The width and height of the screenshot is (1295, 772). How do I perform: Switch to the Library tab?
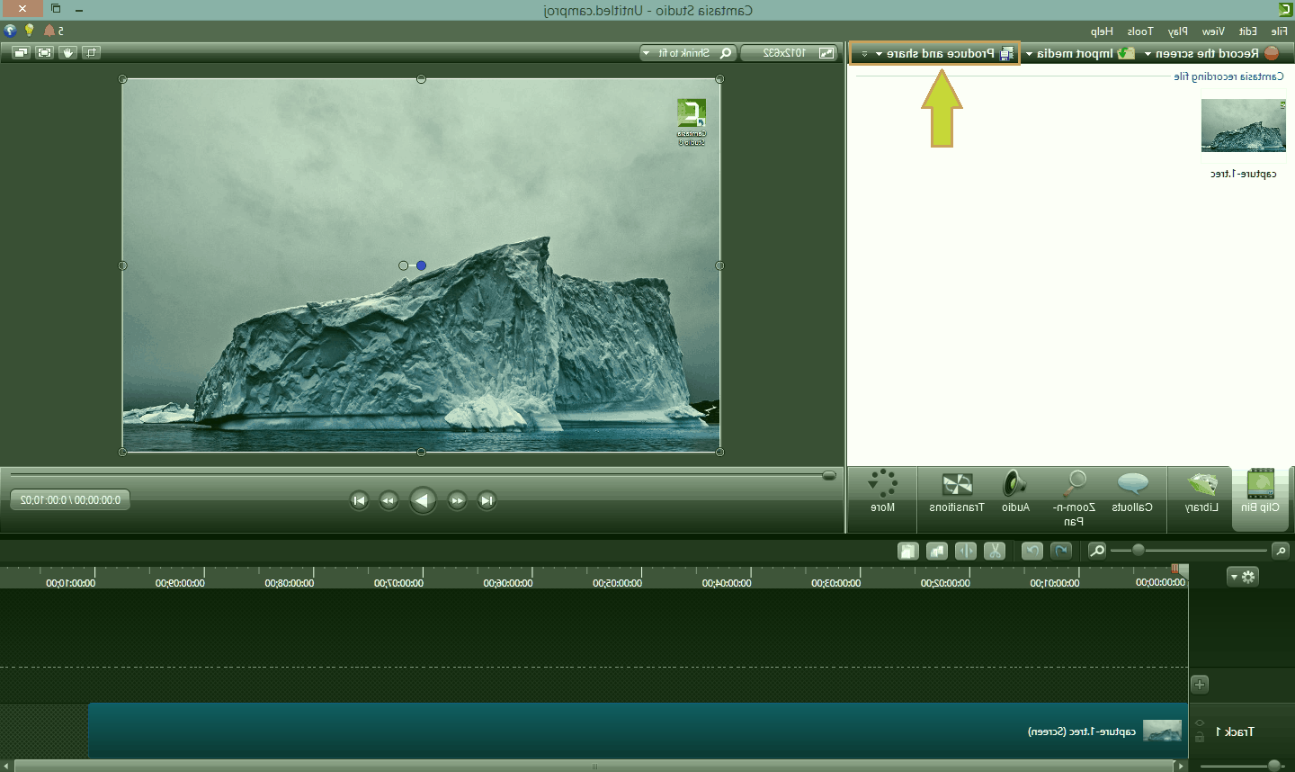(1201, 493)
